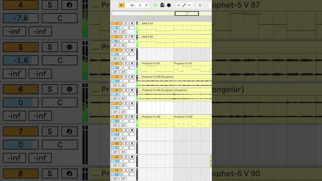The image size is (322, 181).
Task: Deactivate track 5 with its number button
Action: click(x=117, y=77)
